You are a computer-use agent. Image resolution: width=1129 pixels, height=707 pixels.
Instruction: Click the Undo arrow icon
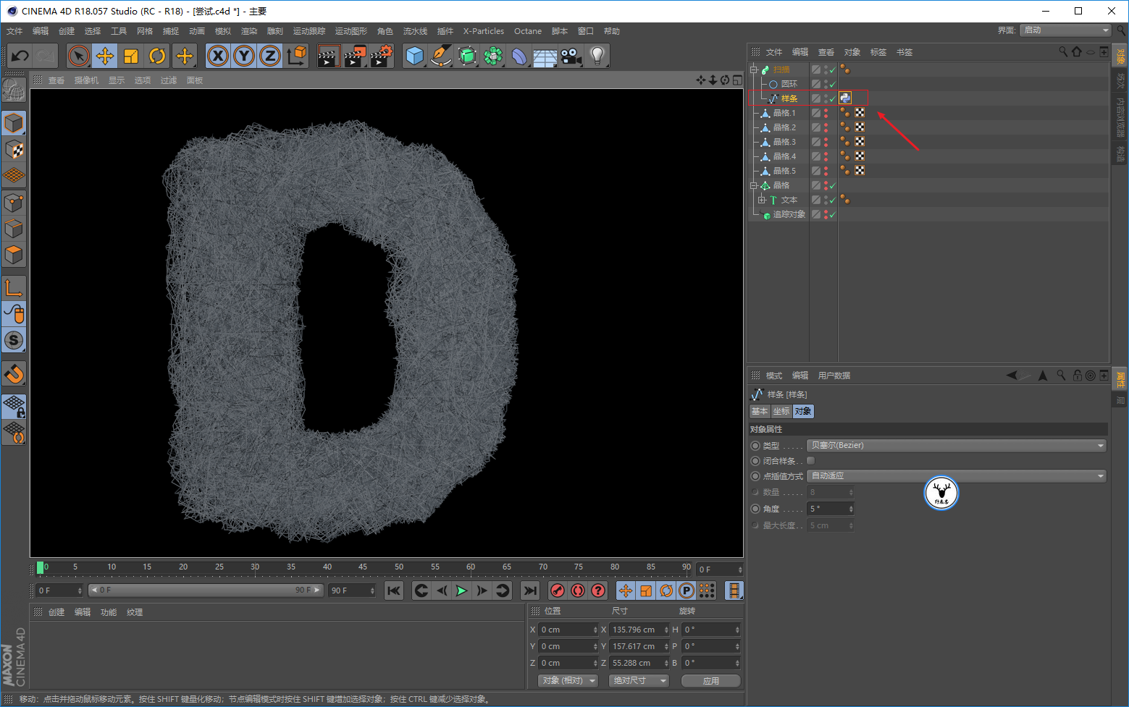20,56
